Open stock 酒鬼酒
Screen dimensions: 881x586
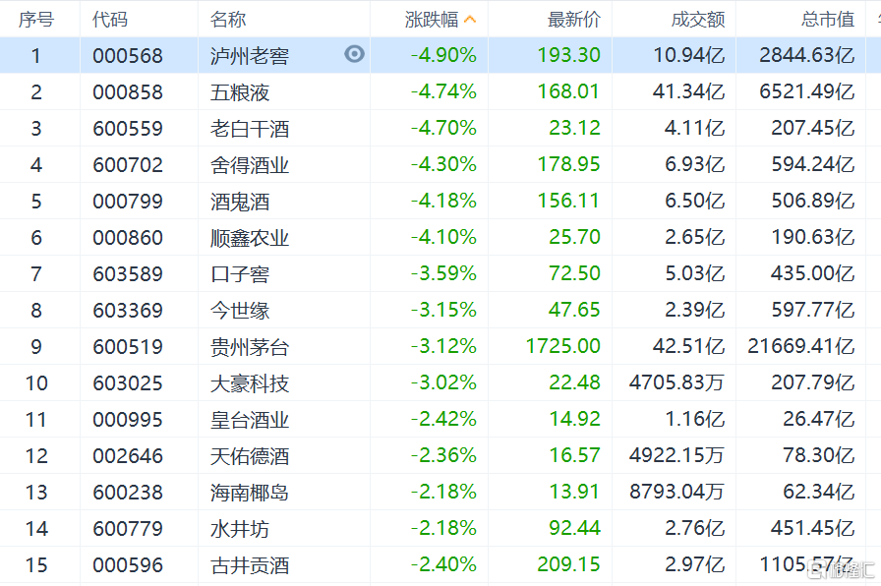pyautogui.click(x=240, y=202)
